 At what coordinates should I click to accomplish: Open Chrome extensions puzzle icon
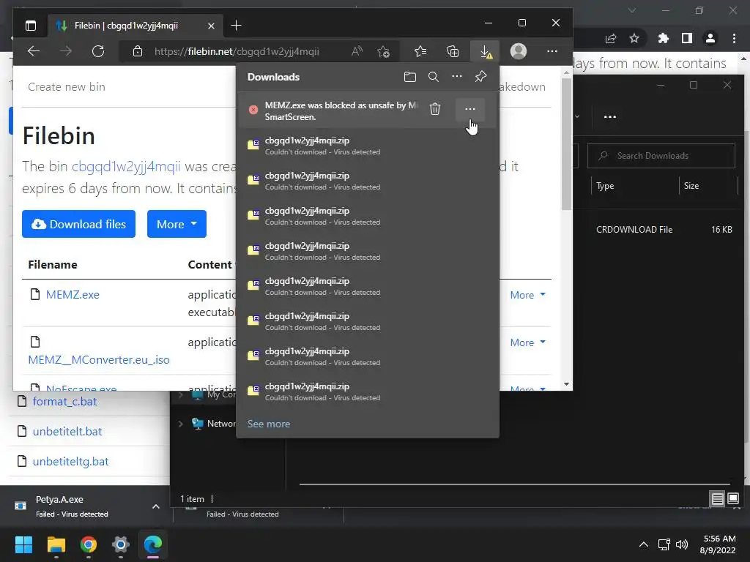pos(663,38)
